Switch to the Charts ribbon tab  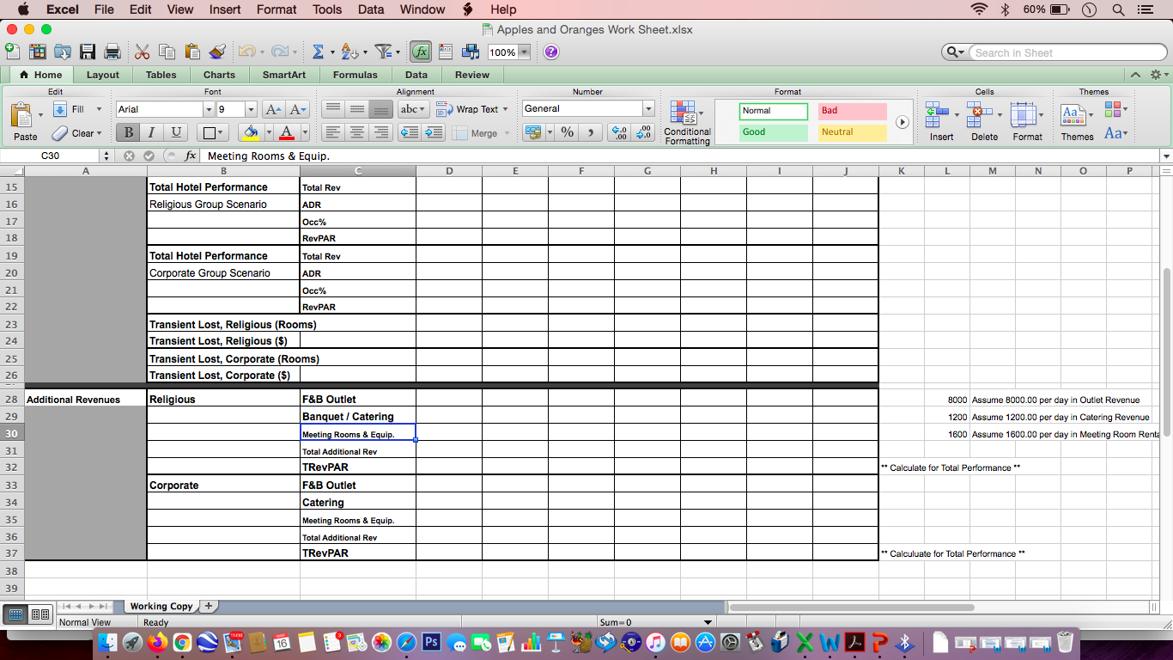[219, 75]
